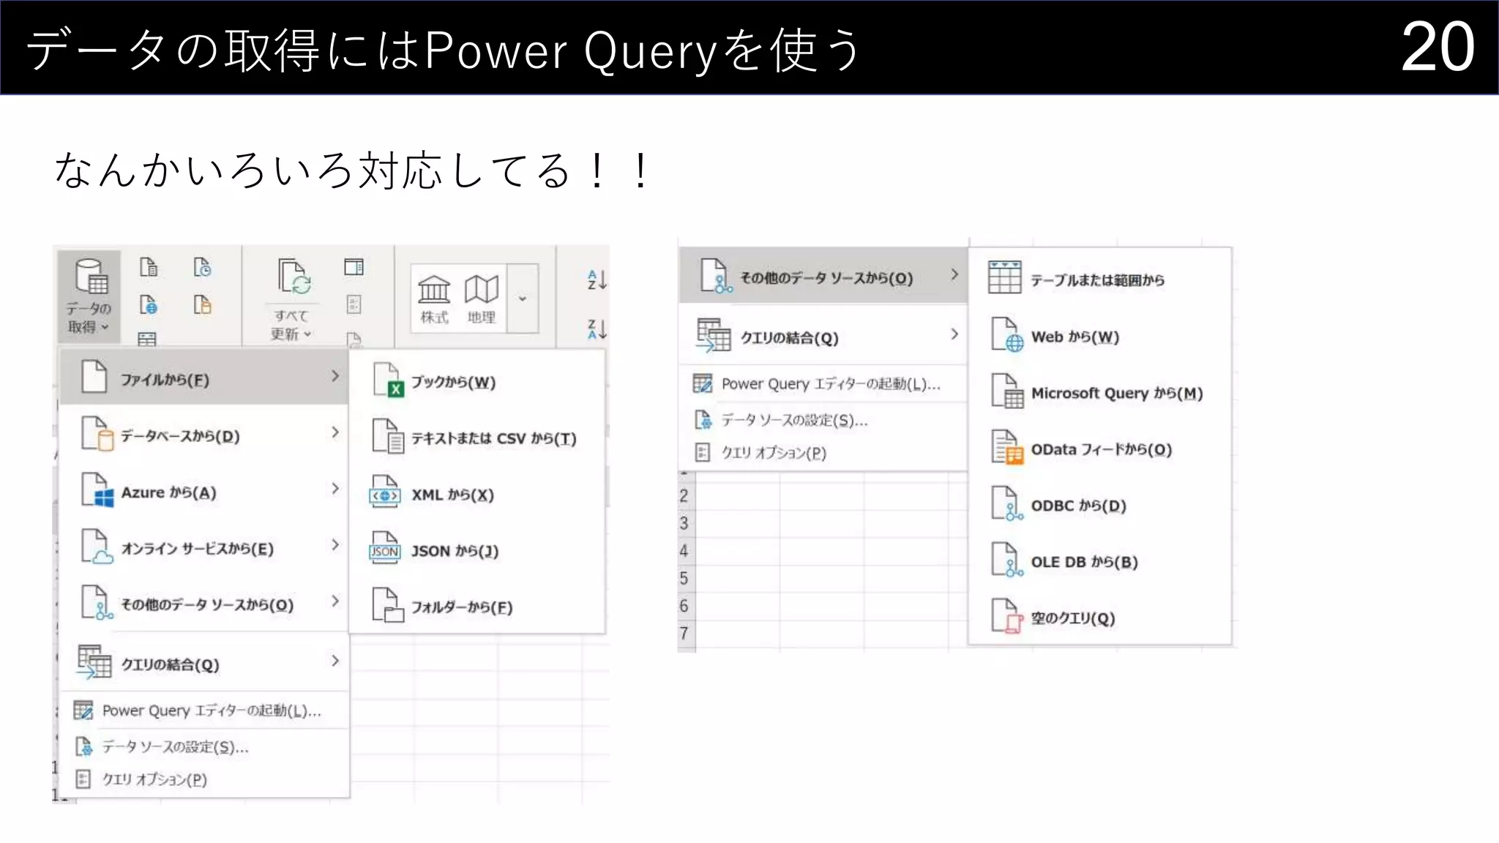The image size is (1499, 843).
Task: Click the ODBC connection icon
Action: coord(1007,503)
